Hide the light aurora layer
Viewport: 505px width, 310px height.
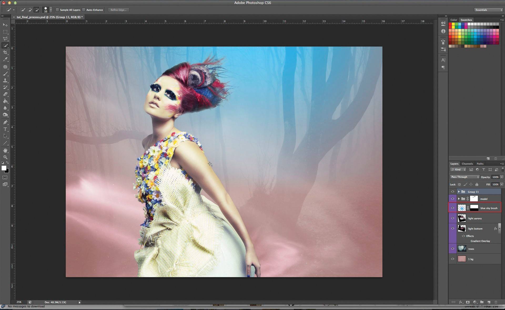(453, 218)
